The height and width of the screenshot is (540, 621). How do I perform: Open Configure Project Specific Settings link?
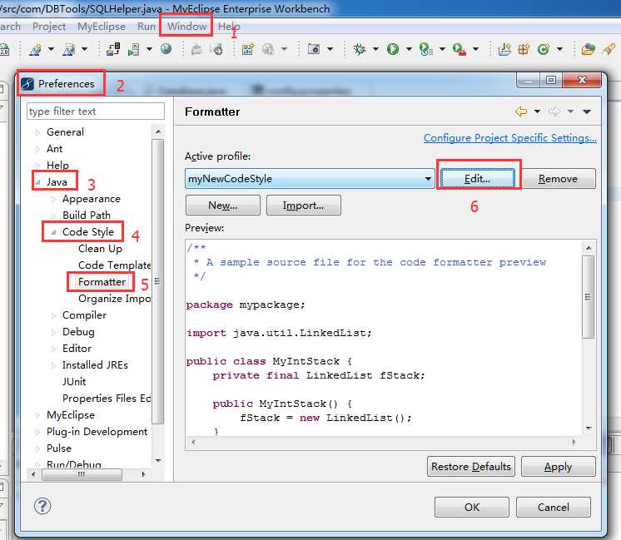[x=509, y=138]
